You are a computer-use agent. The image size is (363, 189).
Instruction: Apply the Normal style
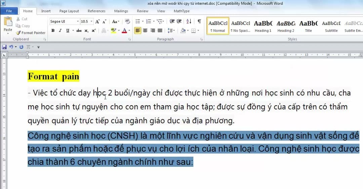[218, 26]
